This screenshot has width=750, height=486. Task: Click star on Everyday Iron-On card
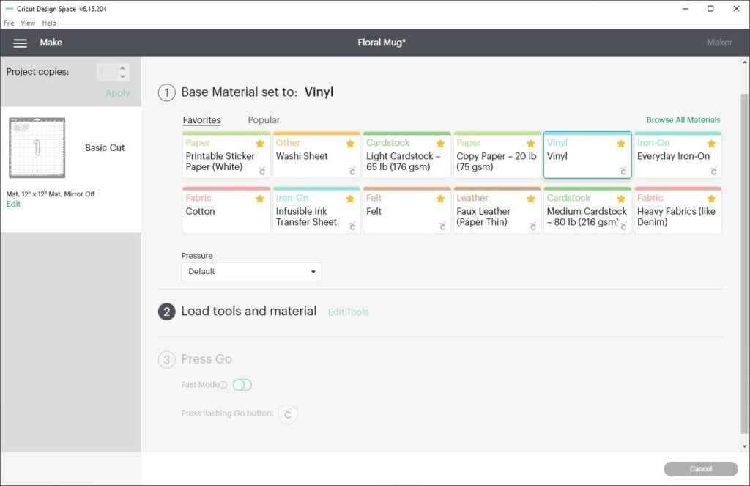(x=711, y=144)
